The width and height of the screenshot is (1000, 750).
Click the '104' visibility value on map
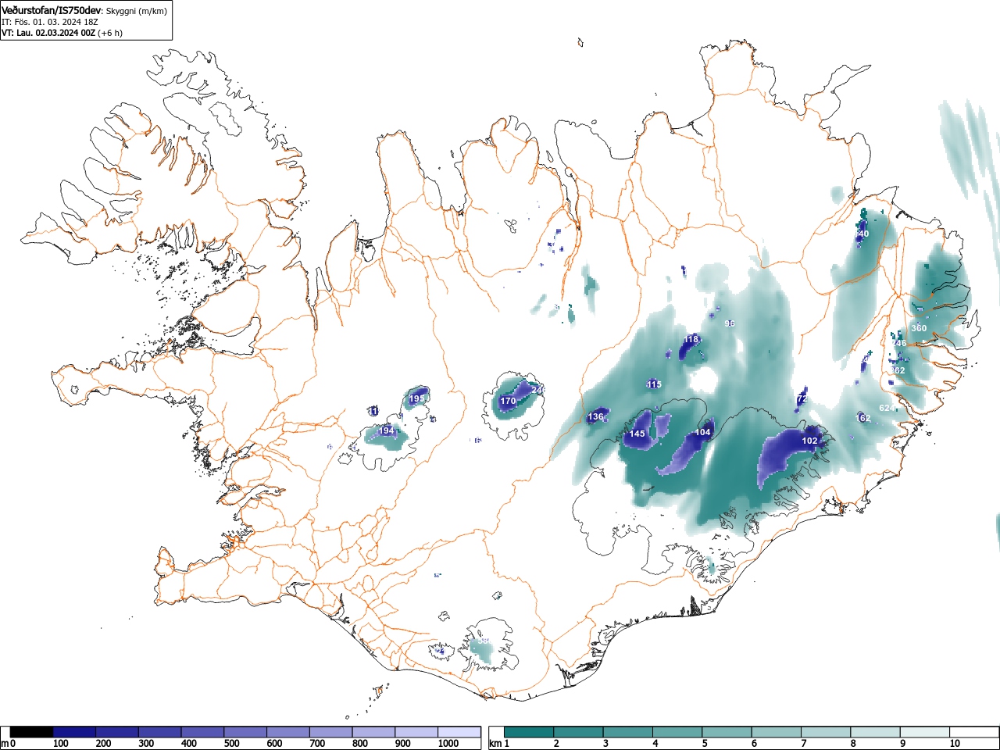pyautogui.click(x=703, y=432)
